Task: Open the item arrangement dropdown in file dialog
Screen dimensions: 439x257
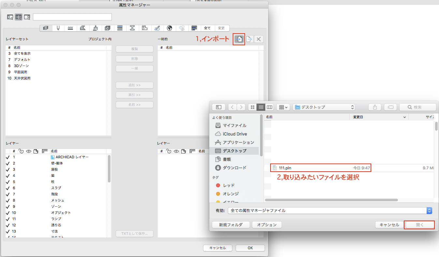Action: pyautogui.click(x=283, y=107)
